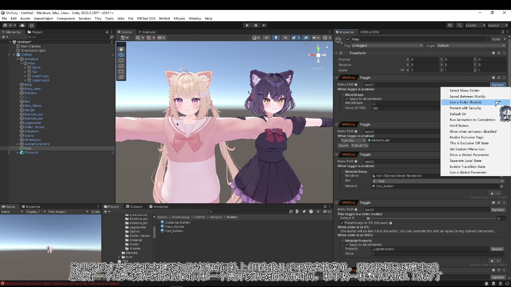This screenshot has height=287, width=511.
Task: Toggle BlendShape Apply to all renderers checkbox
Action: 347,99
